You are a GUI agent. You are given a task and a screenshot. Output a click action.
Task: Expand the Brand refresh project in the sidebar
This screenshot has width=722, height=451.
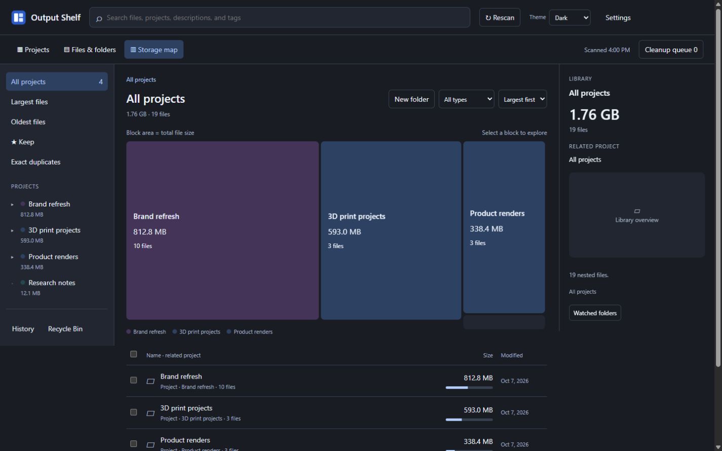coord(12,204)
